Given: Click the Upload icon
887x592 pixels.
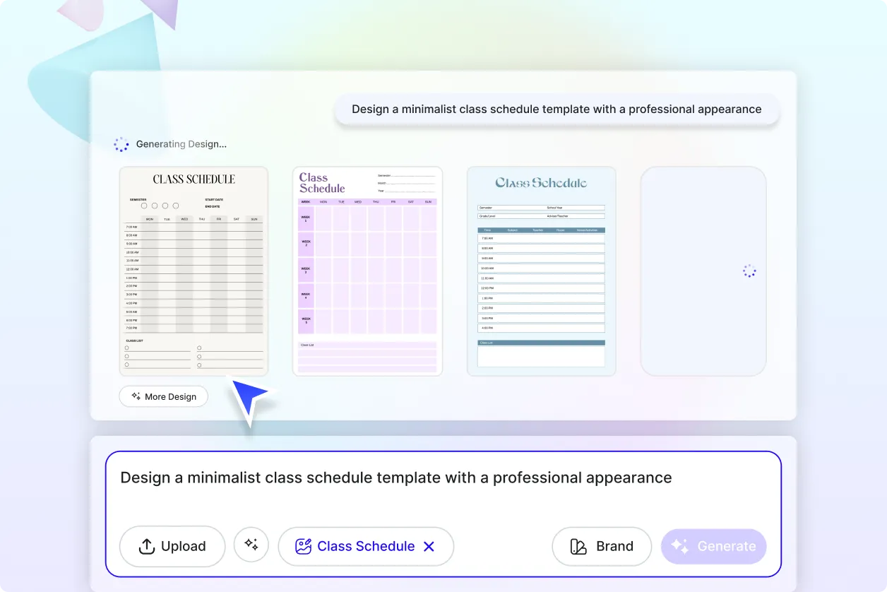Looking at the screenshot, I should tap(146, 546).
